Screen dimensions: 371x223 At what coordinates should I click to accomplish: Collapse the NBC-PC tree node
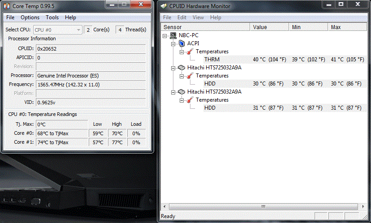coord(165,36)
